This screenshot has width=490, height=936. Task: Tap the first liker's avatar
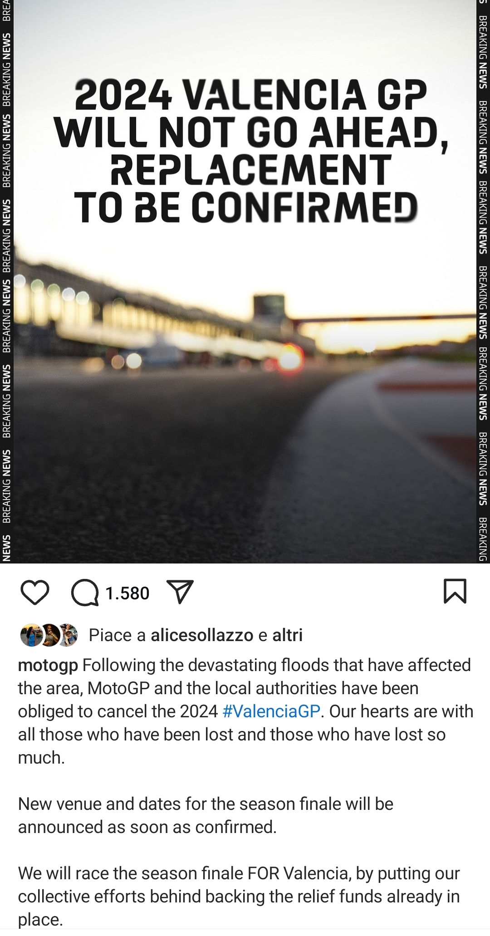pyautogui.click(x=31, y=635)
